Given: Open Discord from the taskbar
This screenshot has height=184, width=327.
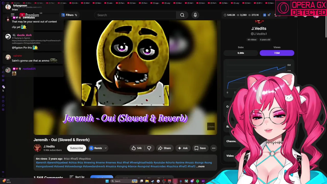Looking at the screenshot, I should pos(192,181).
